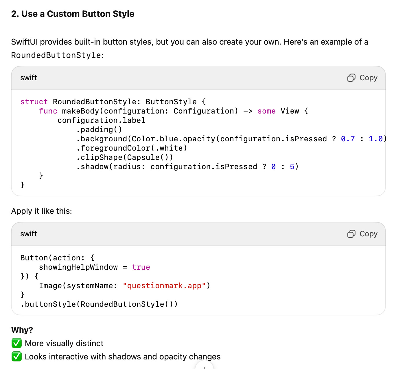Viewport: 394px width, 369px height.
Task: Click the copy icon in second swift block
Action: [351, 234]
